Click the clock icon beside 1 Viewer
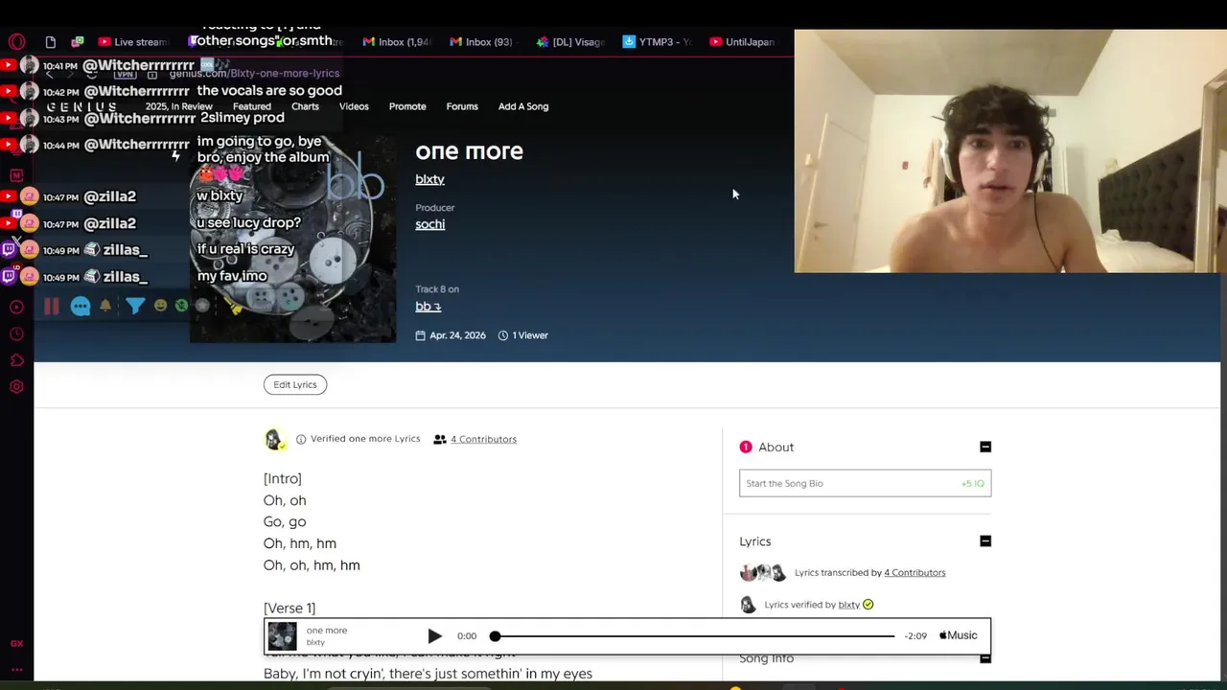Viewport: 1227px width, 690px height. point(502,335)
